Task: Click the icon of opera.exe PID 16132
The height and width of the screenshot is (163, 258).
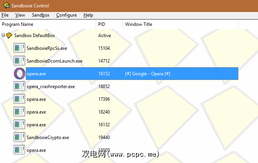Action: pyautogui.click(x=19, y=124)
